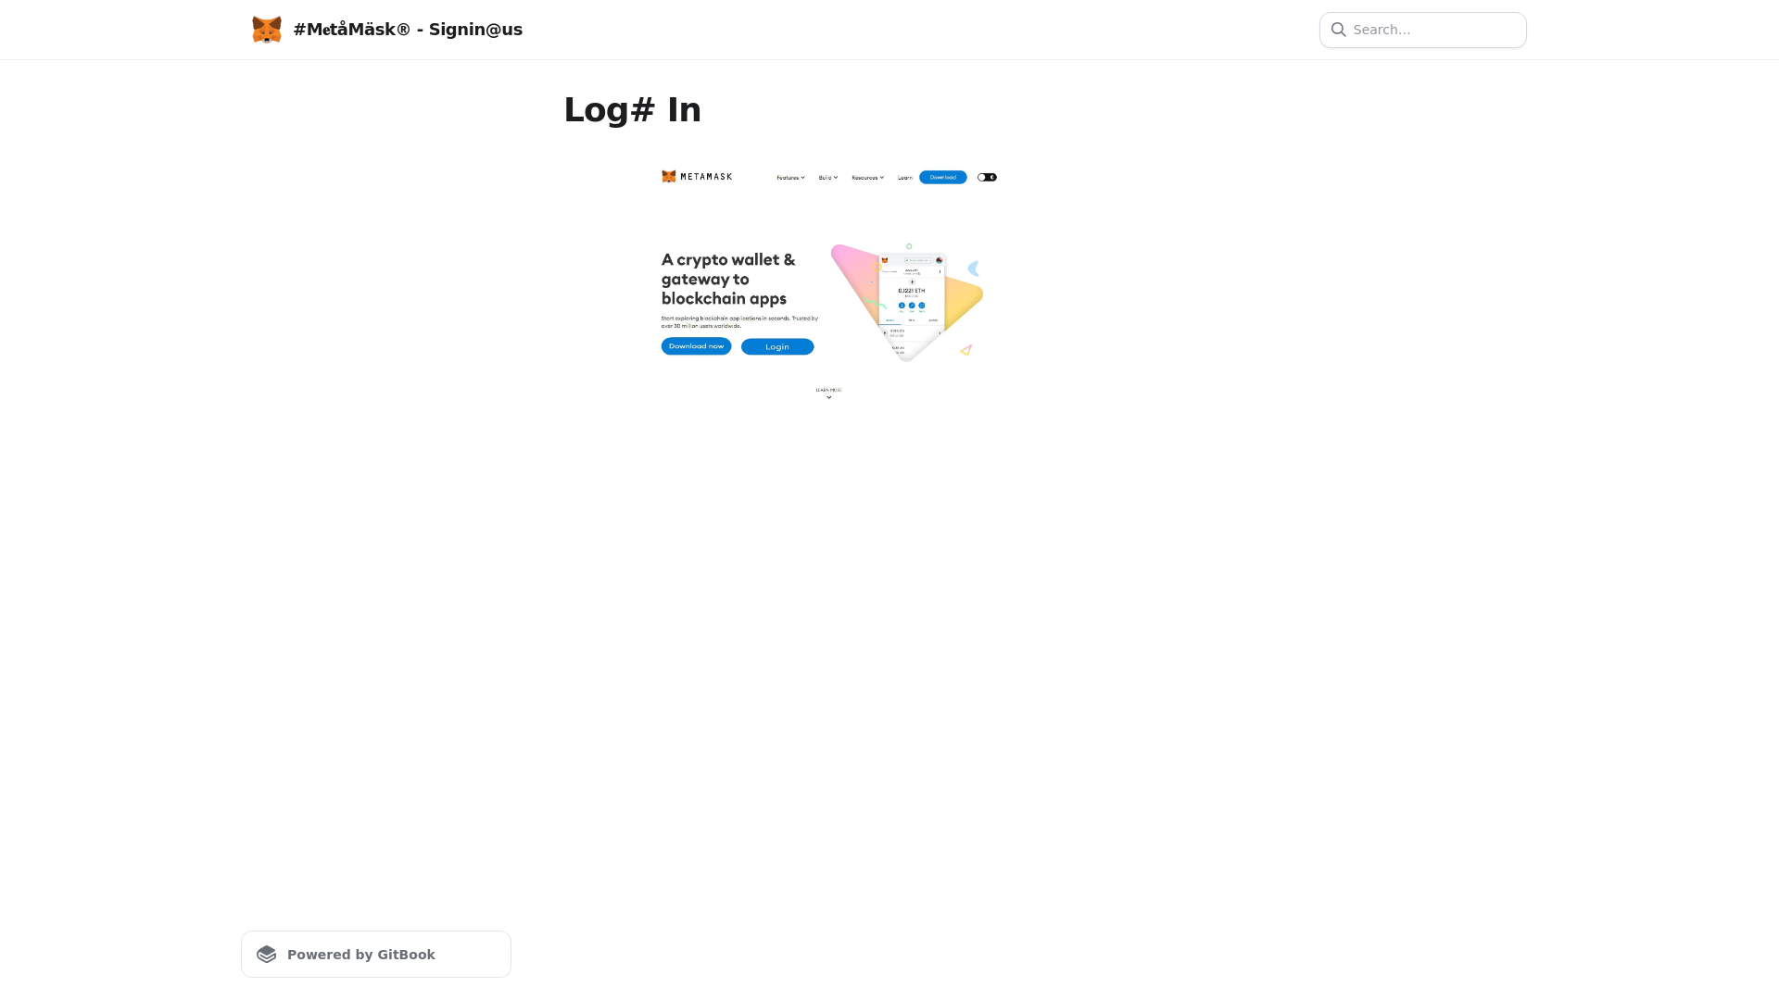Expand the Build dropdown in embedded MetaMask nav
Viewport: 1779px width, 1000px height.
827,178
